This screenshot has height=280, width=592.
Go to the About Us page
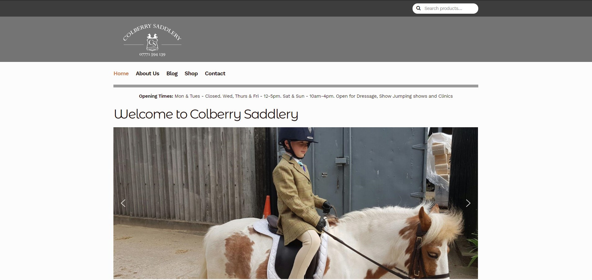point(147,73)
